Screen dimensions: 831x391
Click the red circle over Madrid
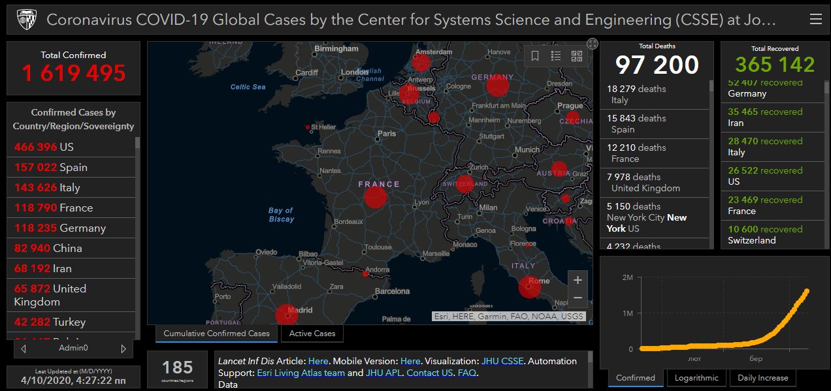[x=287, y=315]
